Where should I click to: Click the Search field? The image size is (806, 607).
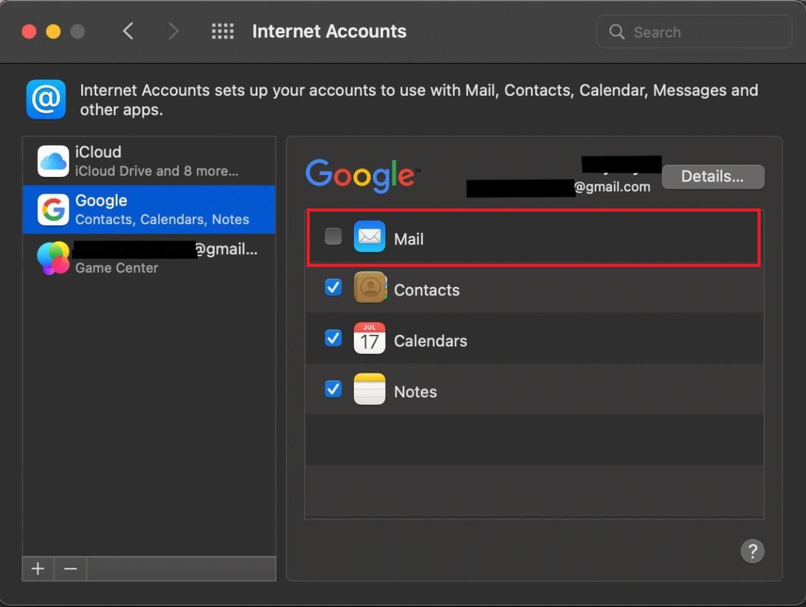click(694, 32)
